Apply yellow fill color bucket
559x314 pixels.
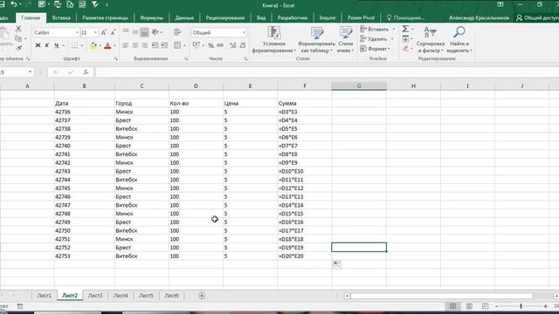[x=93, y=45]
